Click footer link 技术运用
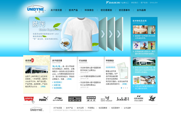The height and width of the screenshot is (116, 181). click(80, 108)
